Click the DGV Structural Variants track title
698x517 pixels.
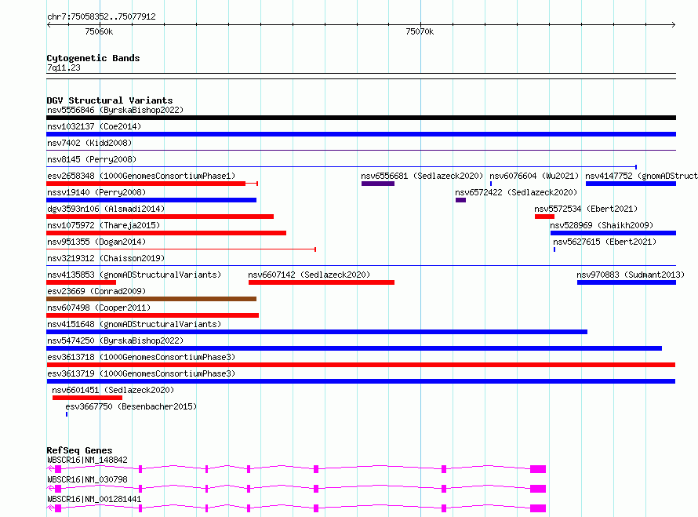109,100
